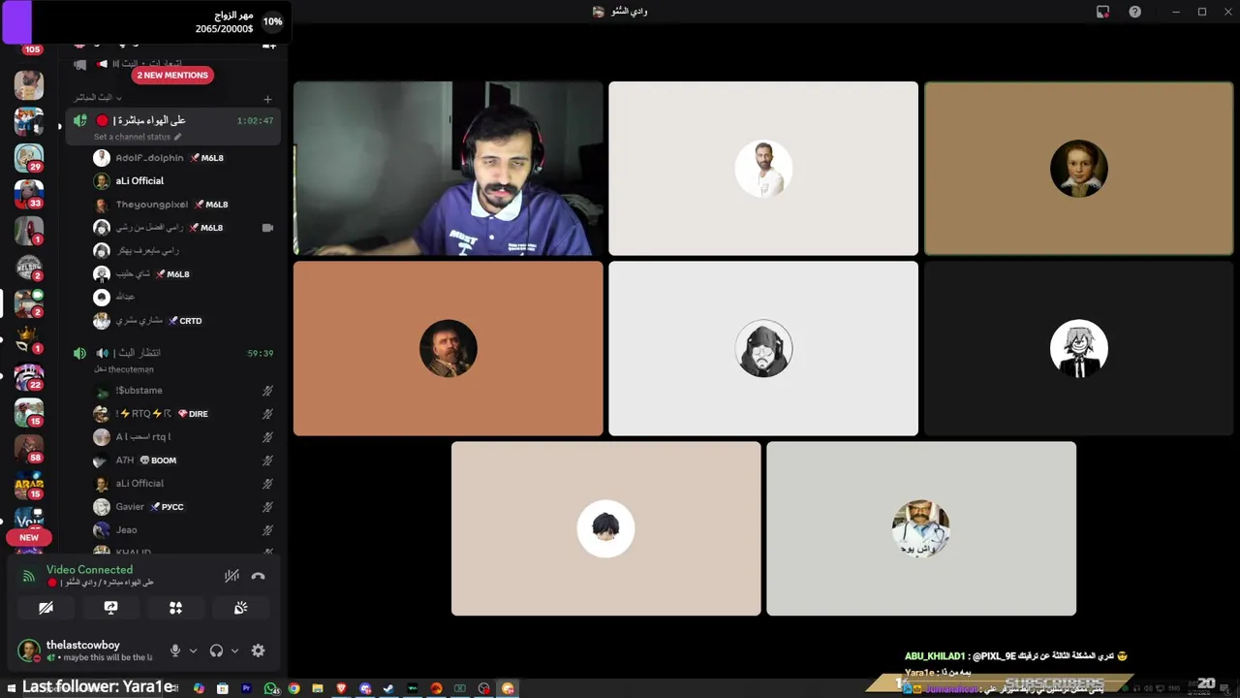Open the connection signal info icon
Image resolution: width=1240 pixels, height=698 pixels.
(28, 576)
